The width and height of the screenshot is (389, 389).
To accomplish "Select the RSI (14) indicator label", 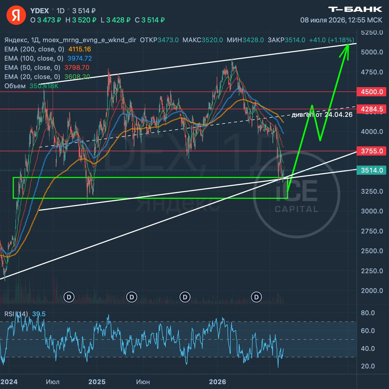I will (x=16, y=314).
